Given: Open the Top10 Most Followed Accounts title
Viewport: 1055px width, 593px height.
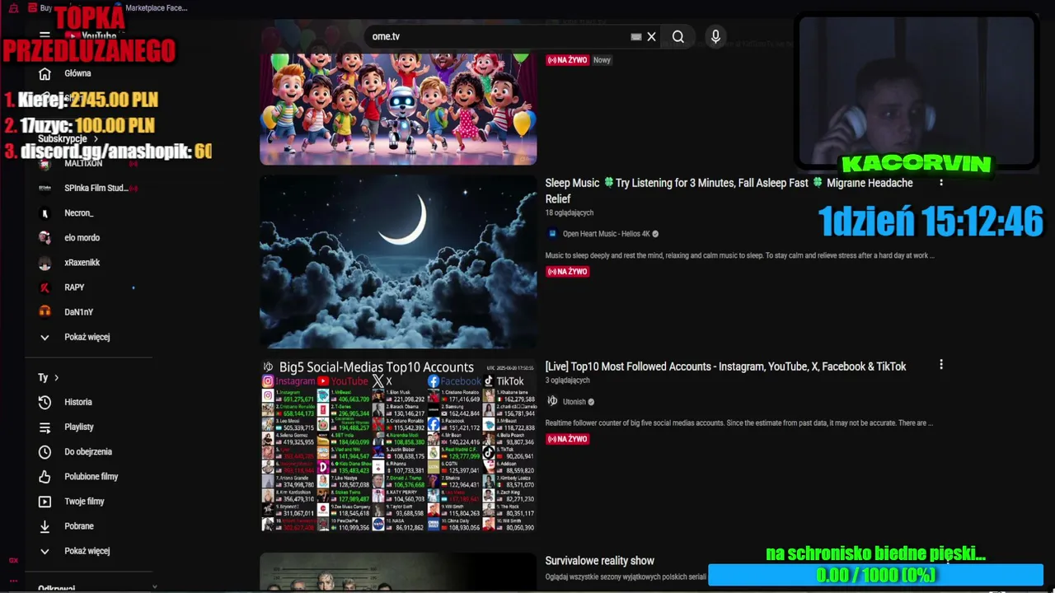Looking at the screenshot, I should click(x=725, y=367).
